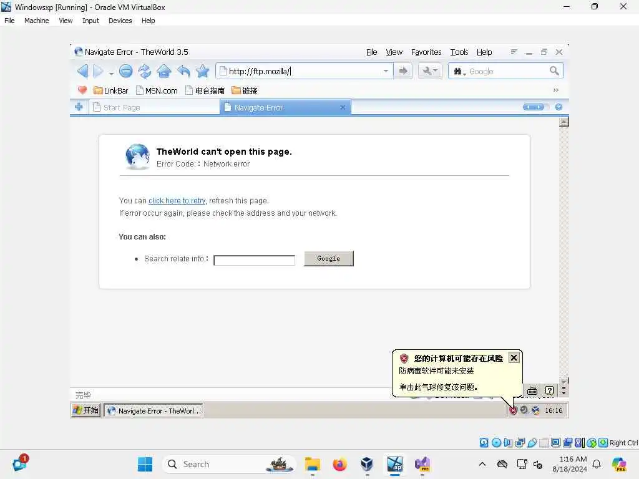Click the Refresh page icon
The height and width of the screenshot is (479, 639).
(x=145, y=71)
